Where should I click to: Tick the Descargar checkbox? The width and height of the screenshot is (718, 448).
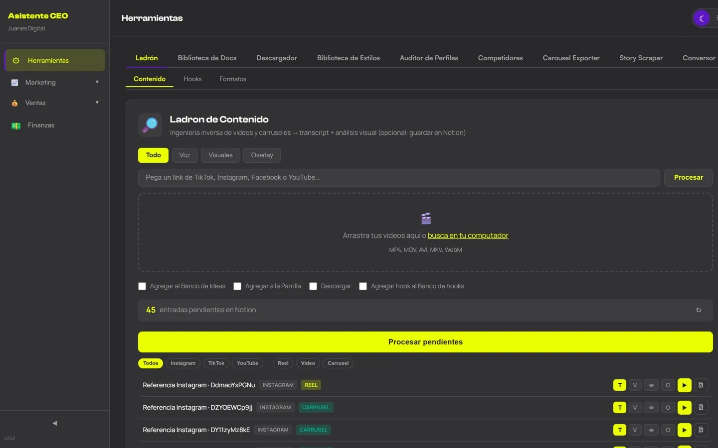point(313,286)
